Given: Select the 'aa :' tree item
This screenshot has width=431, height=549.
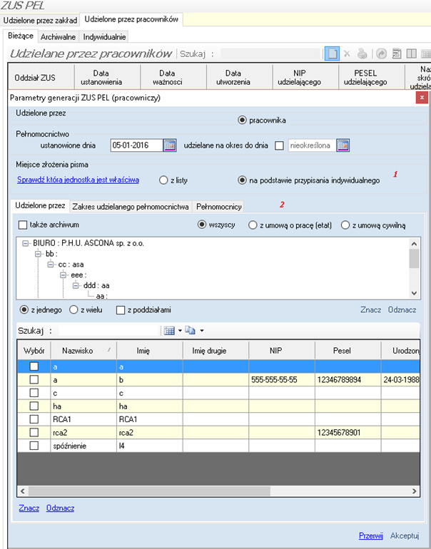Looking at the screenshot, I should click(101, 296).
